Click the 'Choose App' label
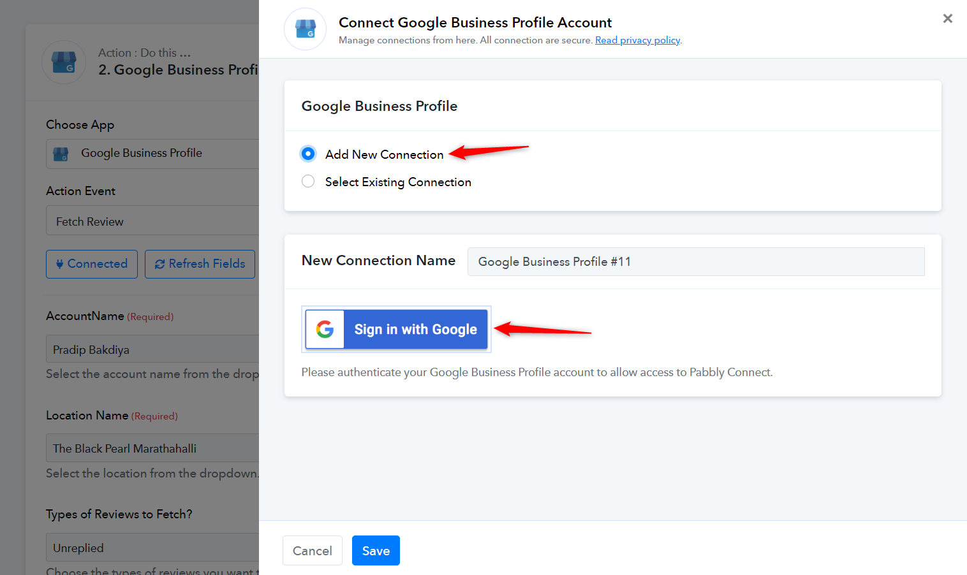The image size is (967, 575). 80,125
